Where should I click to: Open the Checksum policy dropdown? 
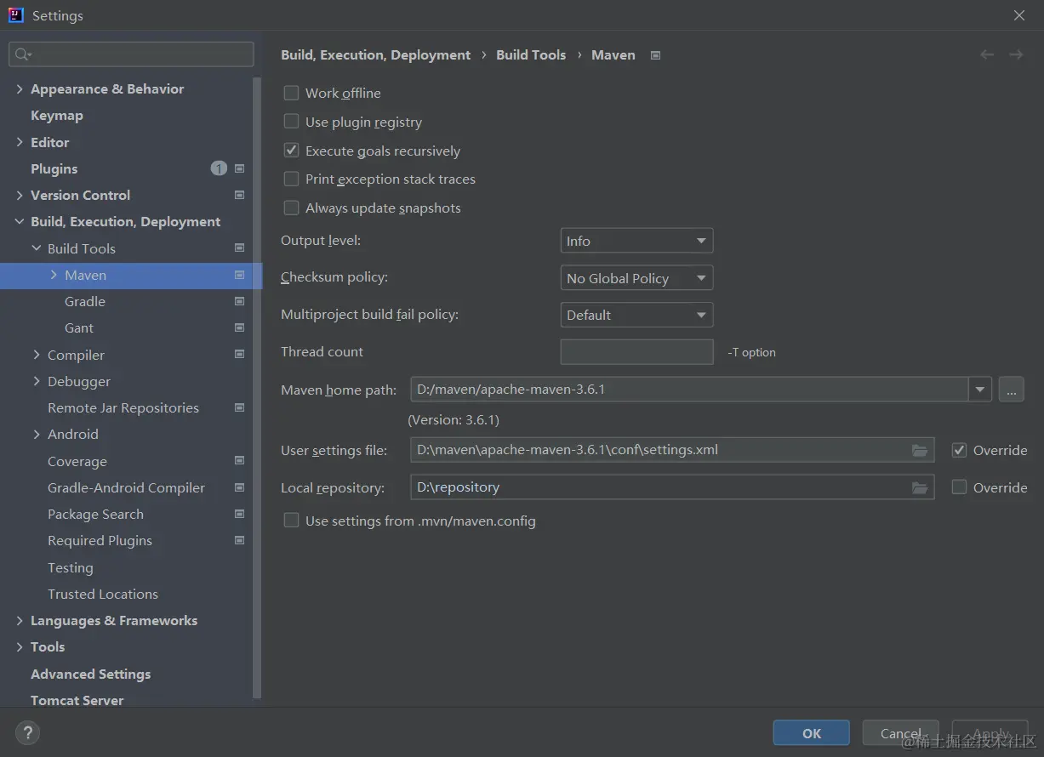(x=636, y=278)
